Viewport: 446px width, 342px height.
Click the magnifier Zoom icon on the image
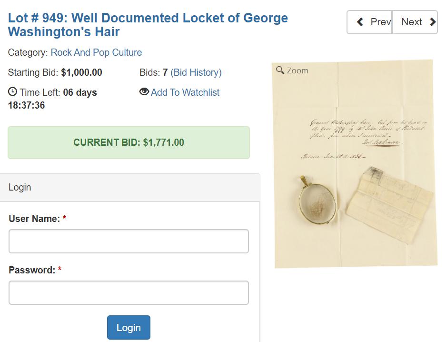coord(280,70)
